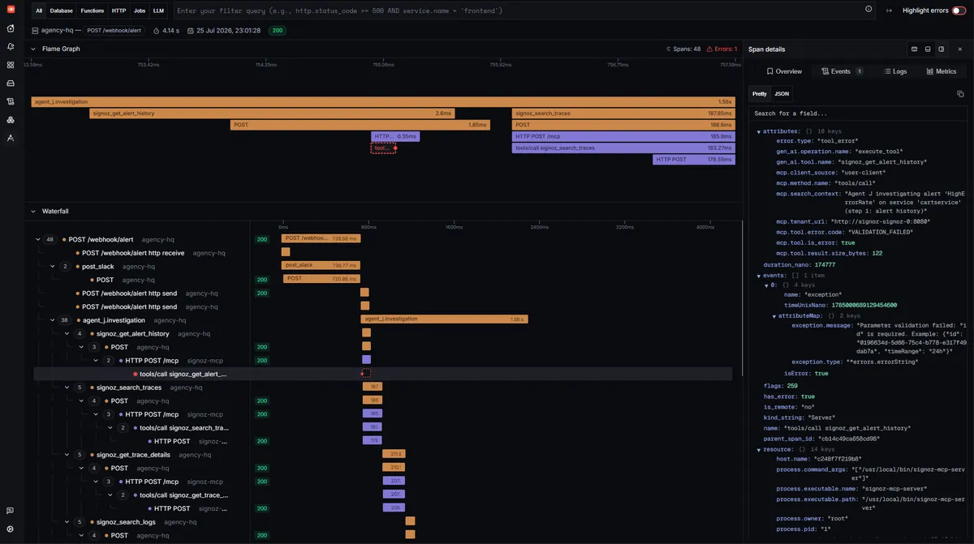Toggle the Highlight errors switch
The width and height of the screenshot is (974, 544).
pos(959,11)
